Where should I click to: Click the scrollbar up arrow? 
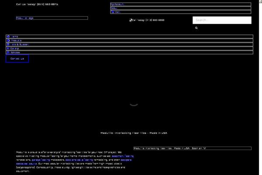(x=260, y=1)
